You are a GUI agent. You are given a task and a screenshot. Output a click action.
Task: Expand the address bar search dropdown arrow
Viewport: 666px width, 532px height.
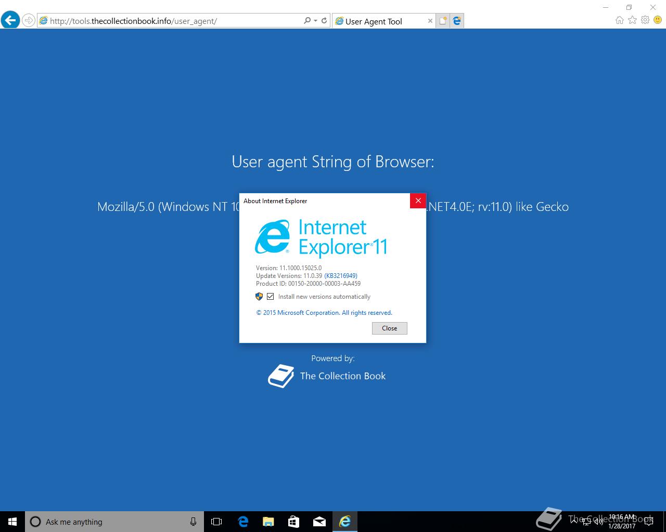(315, 21)
